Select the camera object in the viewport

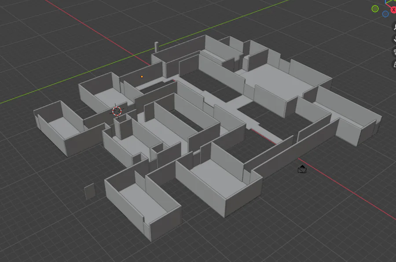pyautogui.click(x=302, y=169)
